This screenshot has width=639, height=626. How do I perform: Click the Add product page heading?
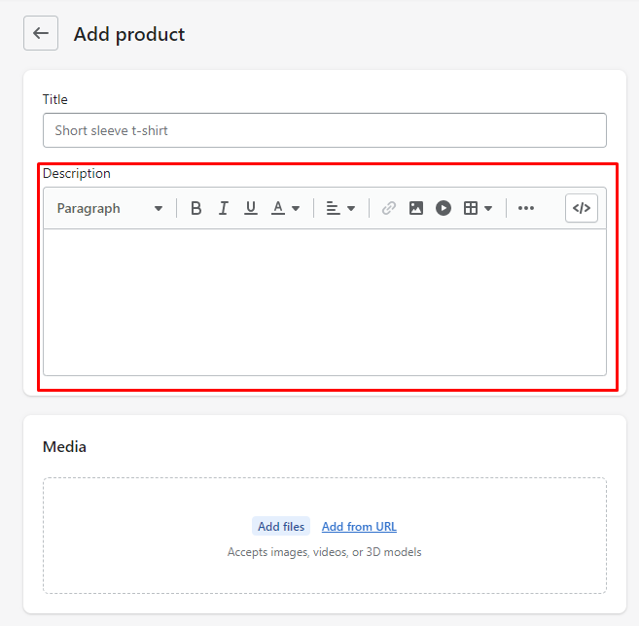click(129, 34)
